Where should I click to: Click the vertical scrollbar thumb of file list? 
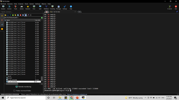pos(42,79)
